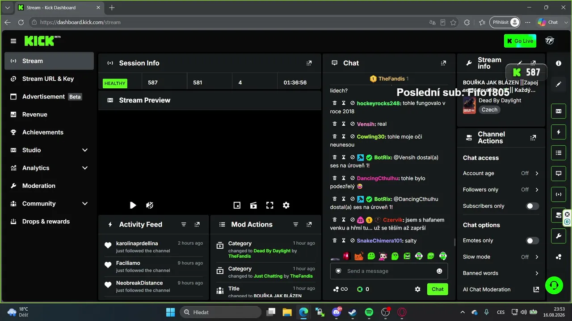The height and width of the screenshot is (321, 572).
Task: Open chat settings gear
Action: pos(417,289)
